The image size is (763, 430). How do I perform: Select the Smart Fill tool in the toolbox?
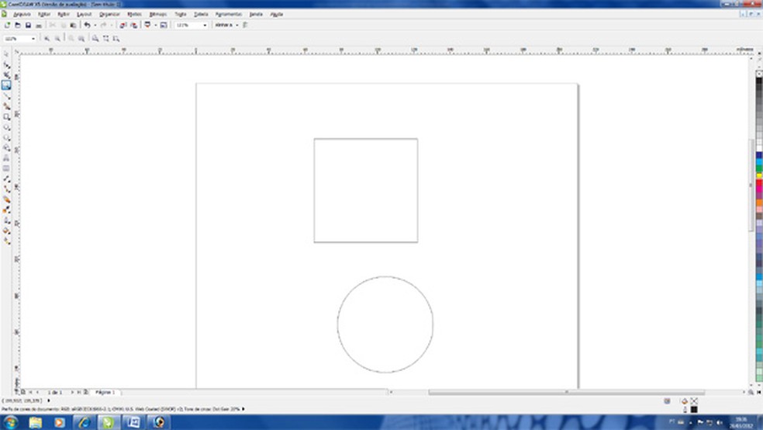[x=6, y=106]
